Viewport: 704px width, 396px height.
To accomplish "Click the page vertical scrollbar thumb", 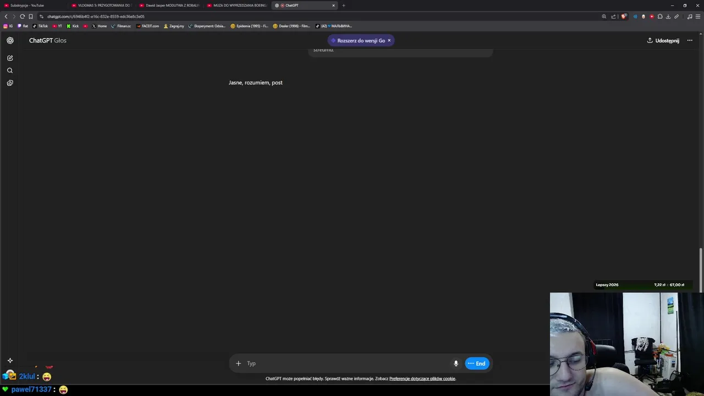I will 701,270.
